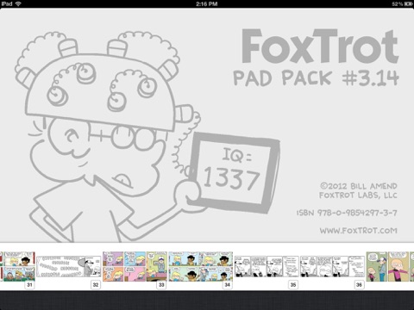
Task: Tap the FoxTrot title logo
Action: click(x=320, y=46)
